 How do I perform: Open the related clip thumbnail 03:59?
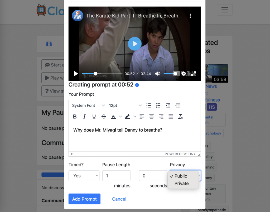click(x=217, y=73)
